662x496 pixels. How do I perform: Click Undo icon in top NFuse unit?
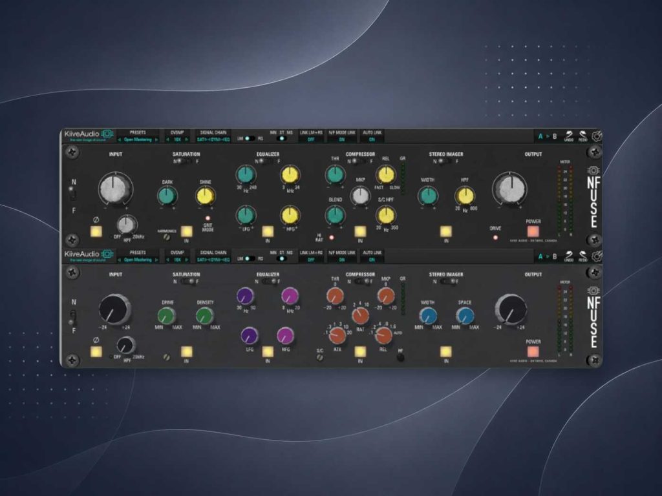pyautogui.click(x=569, y=136)
